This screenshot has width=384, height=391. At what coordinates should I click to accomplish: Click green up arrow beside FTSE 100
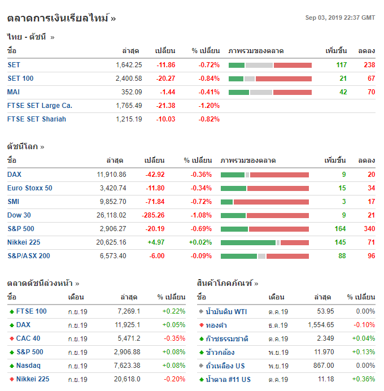coord(11,311)
